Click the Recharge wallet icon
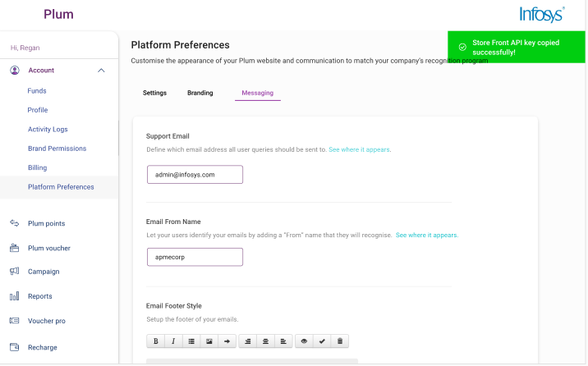The width and height of the screenshot is (588, 366). [x=14, y=347]
